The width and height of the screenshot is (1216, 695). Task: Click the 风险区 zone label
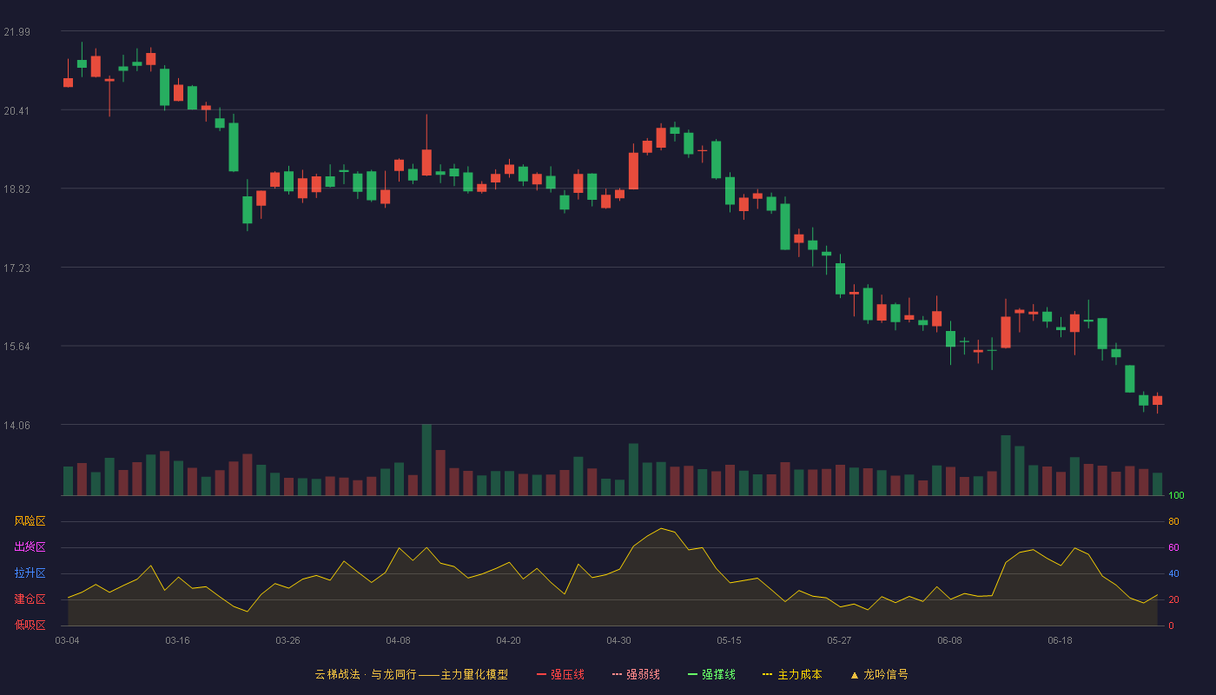[x=30, y=521]
